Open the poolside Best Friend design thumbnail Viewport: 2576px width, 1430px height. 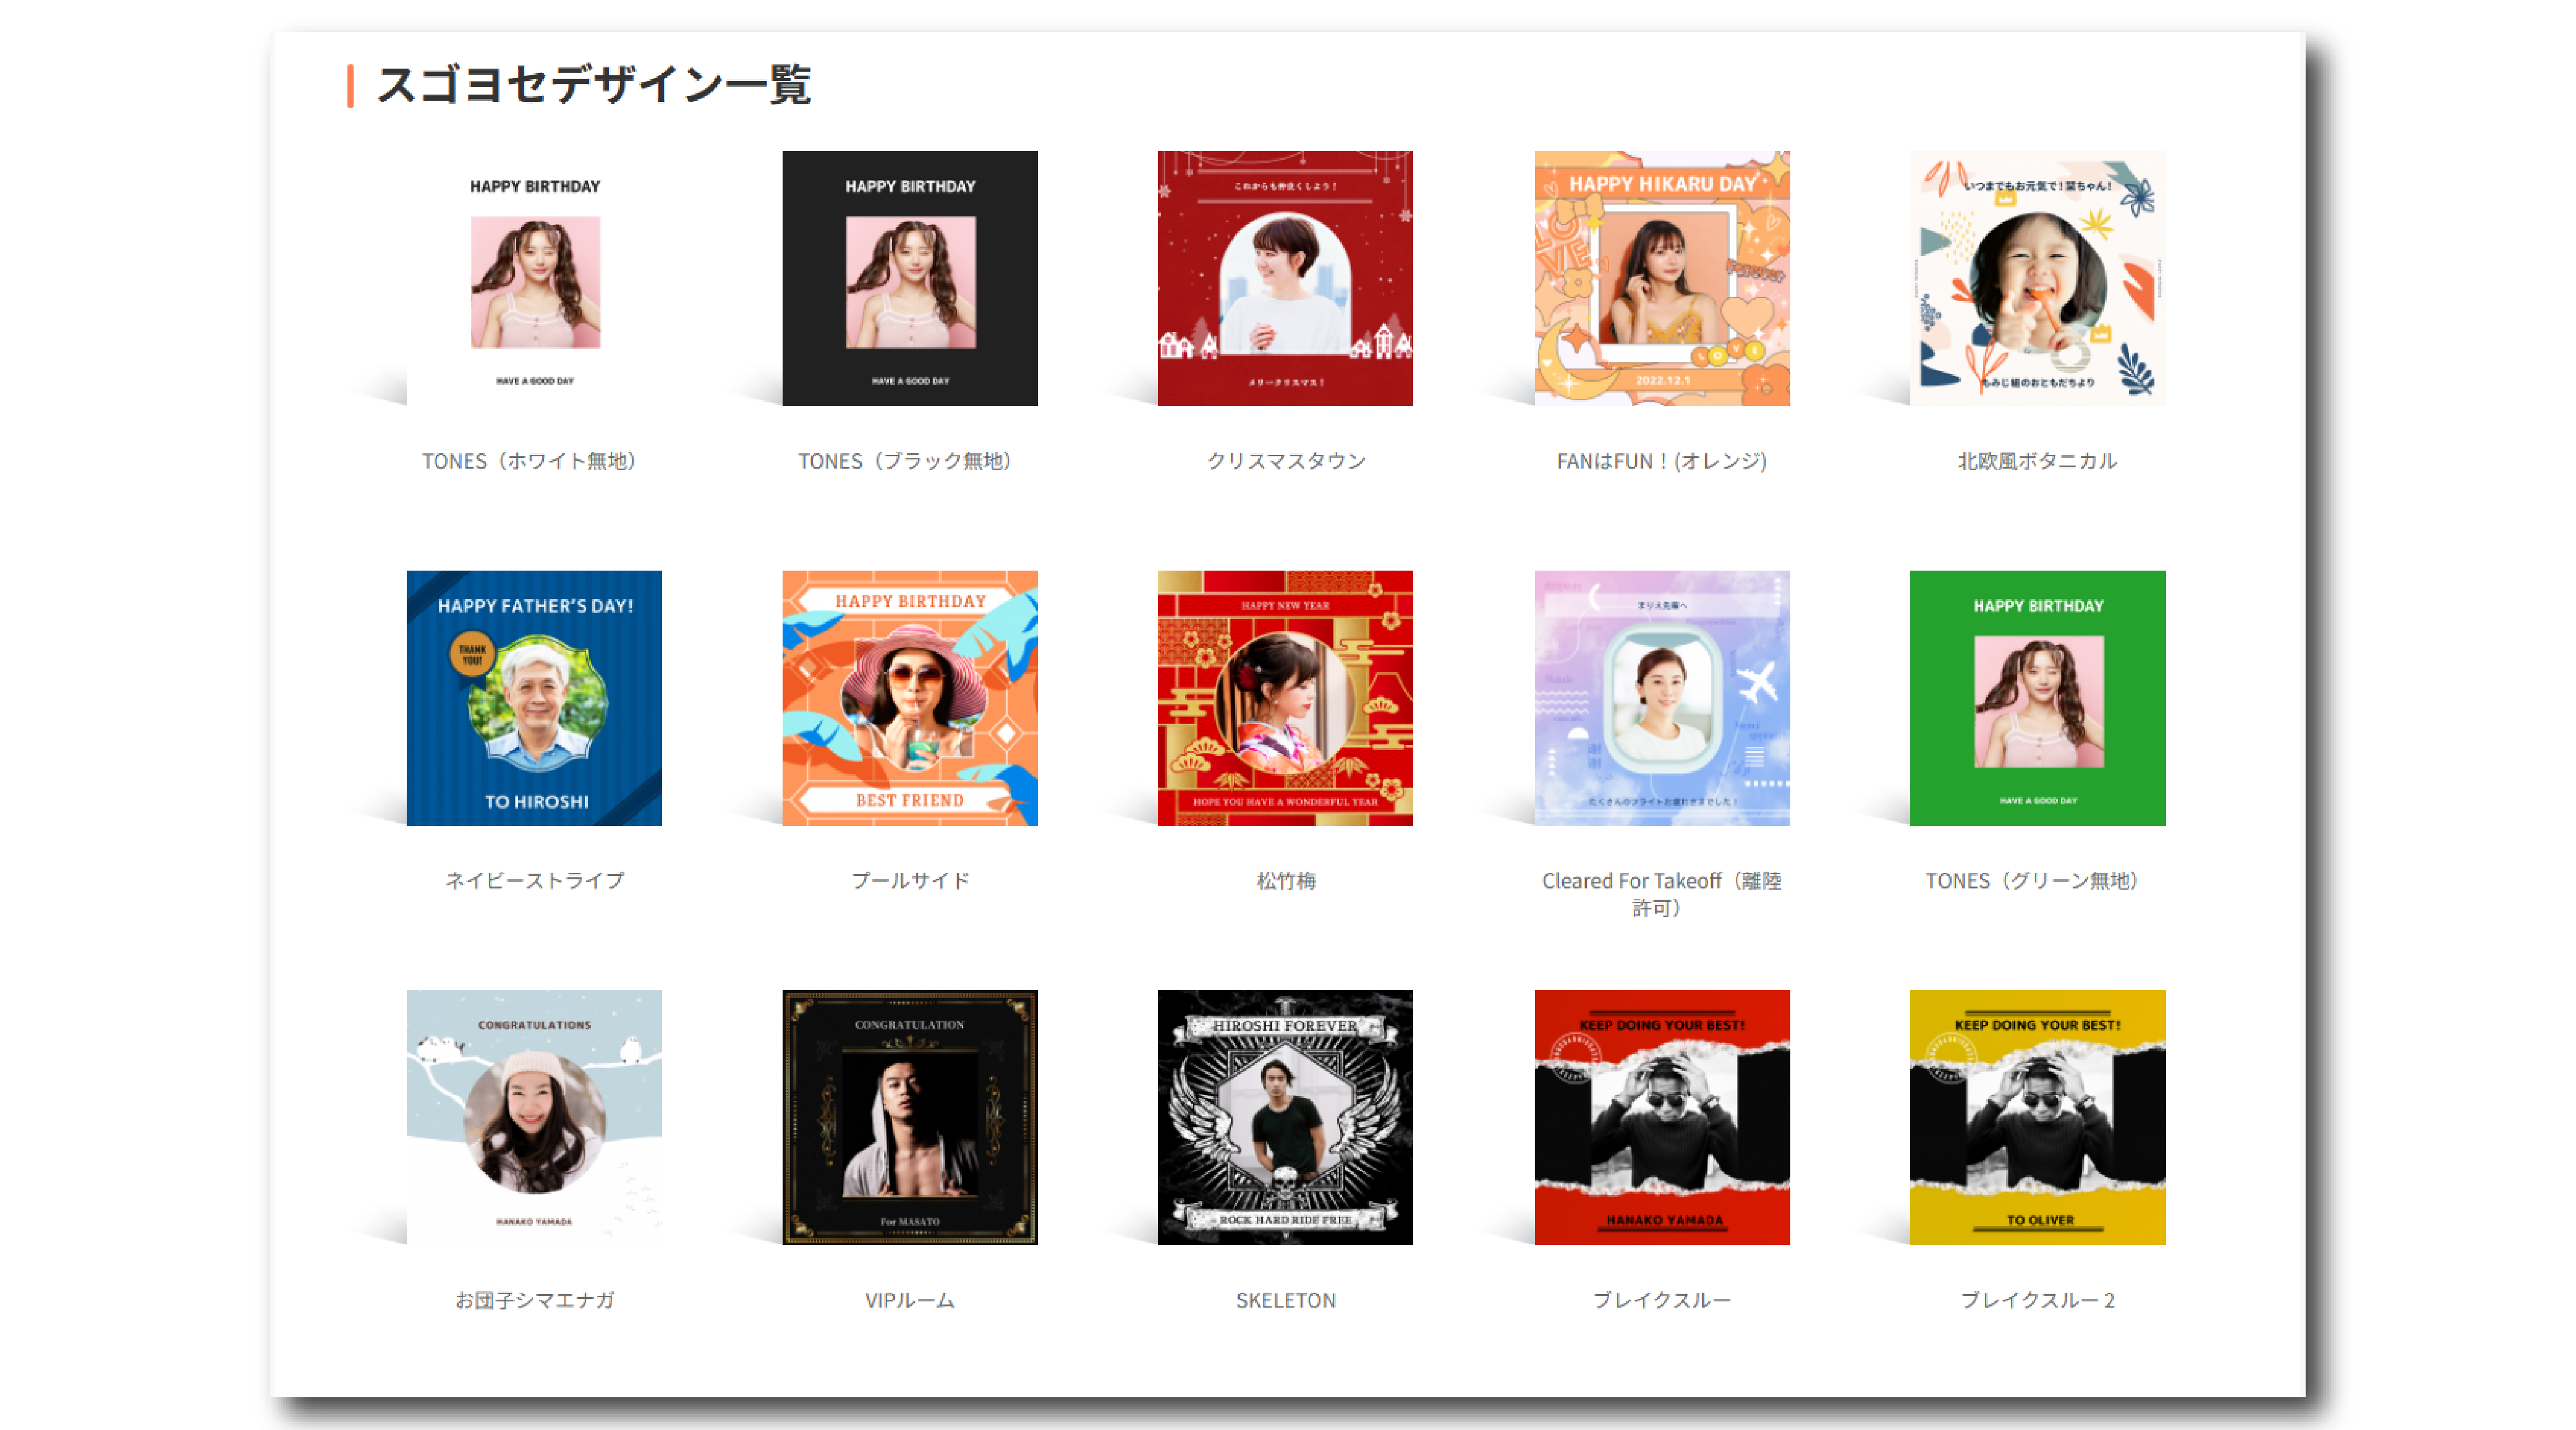[x=909, y=698]
